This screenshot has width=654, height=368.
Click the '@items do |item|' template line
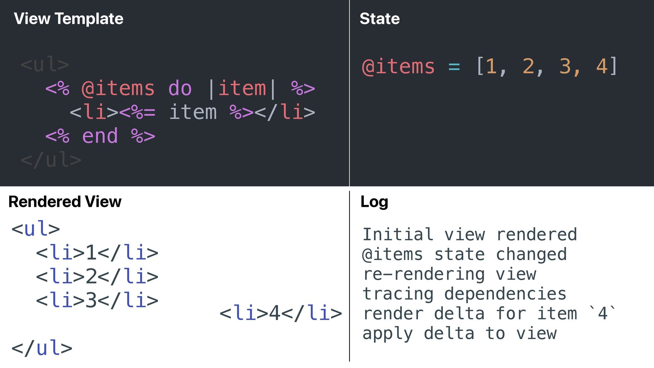180,89
